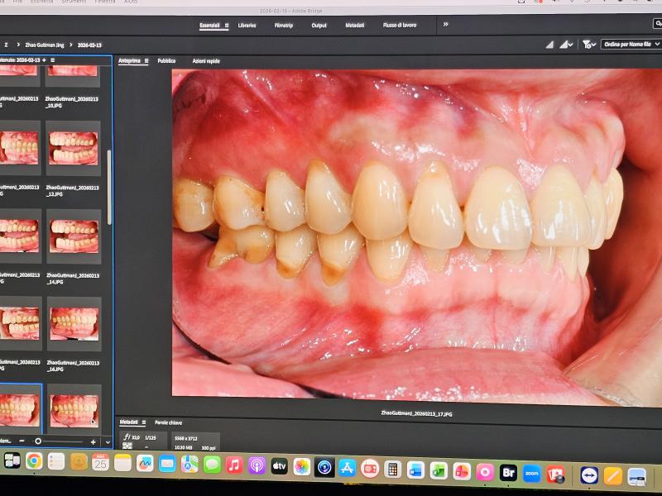Click the Anteprima panel menu icon
The image size is (662, 496).
(146, 61)
